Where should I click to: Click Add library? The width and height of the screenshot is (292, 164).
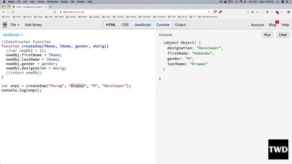[33, 25]
